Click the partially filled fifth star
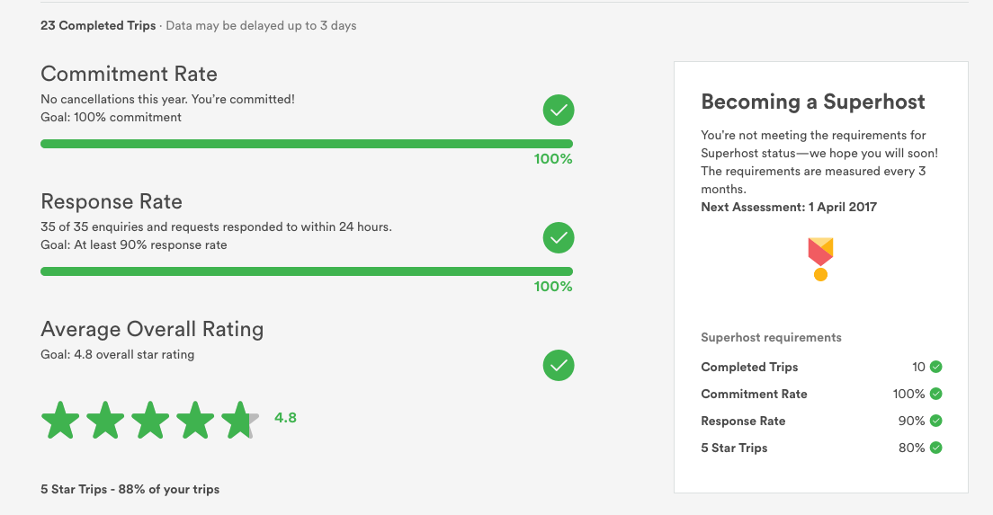This screenshot has height=515, width=993. point(239,421)
